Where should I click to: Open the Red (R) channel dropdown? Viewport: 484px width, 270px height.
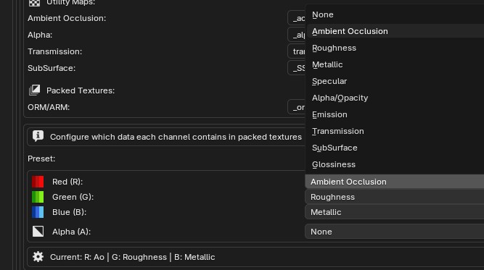[395, 182]
